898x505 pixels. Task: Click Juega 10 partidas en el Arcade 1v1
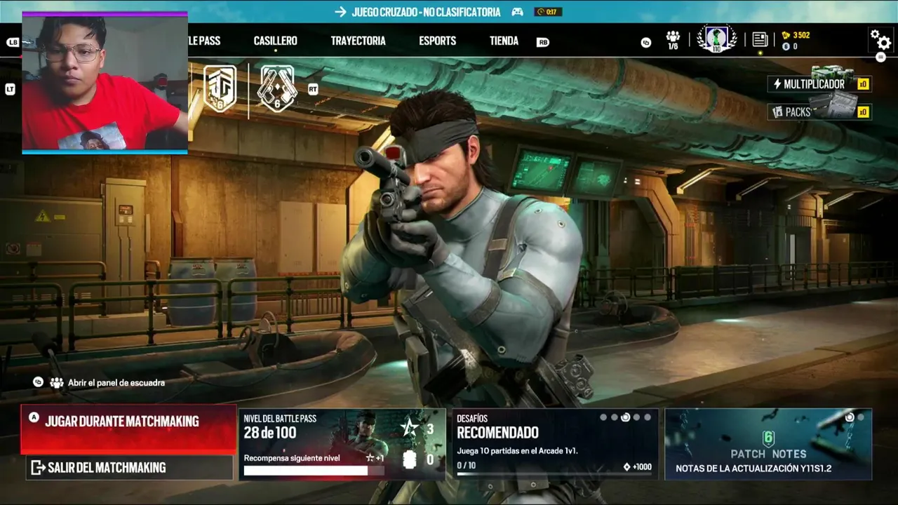point(518,451)
